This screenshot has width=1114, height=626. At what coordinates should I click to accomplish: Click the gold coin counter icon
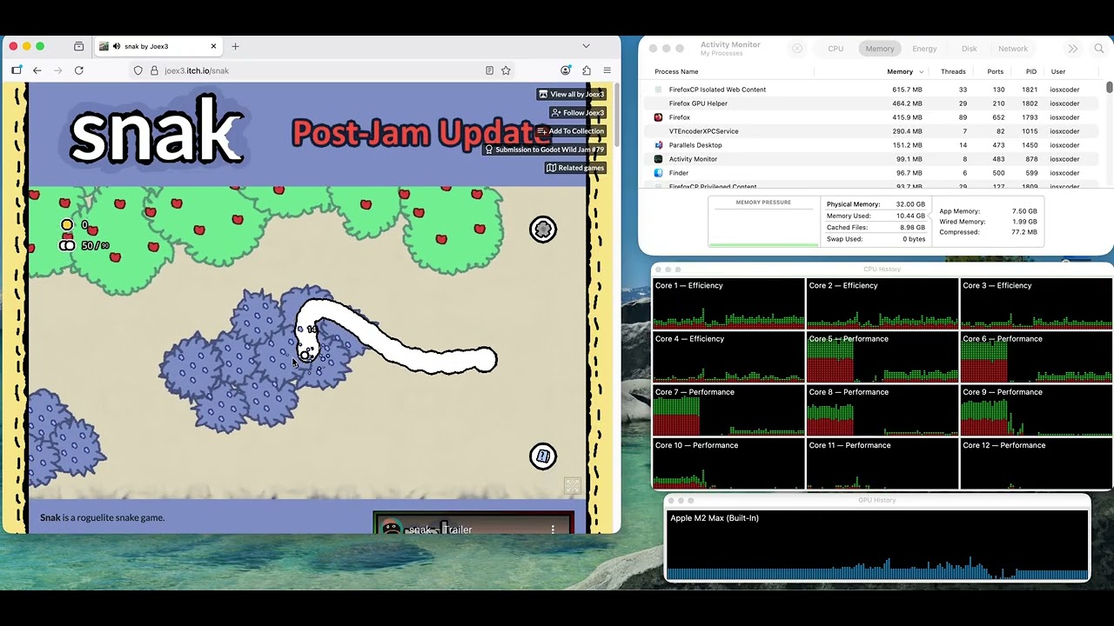[67, 225]
